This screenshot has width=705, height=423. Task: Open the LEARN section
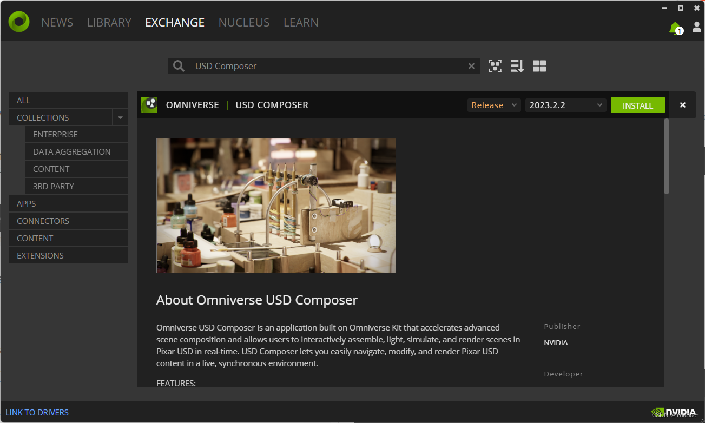click(x=301, y=22)
